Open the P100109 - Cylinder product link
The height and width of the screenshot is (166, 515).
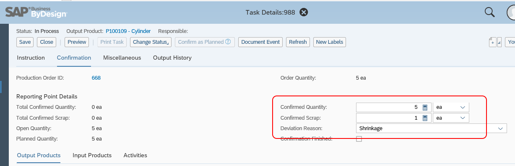[128, 31]
